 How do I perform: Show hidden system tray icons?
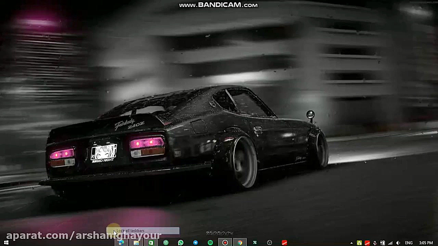351,243
